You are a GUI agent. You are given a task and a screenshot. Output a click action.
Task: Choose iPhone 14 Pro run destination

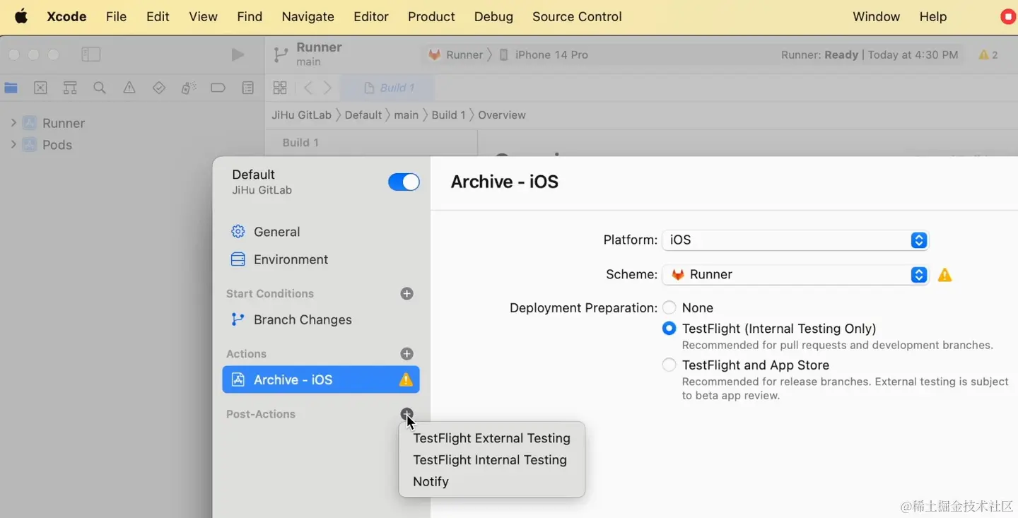tap(544, 54)
